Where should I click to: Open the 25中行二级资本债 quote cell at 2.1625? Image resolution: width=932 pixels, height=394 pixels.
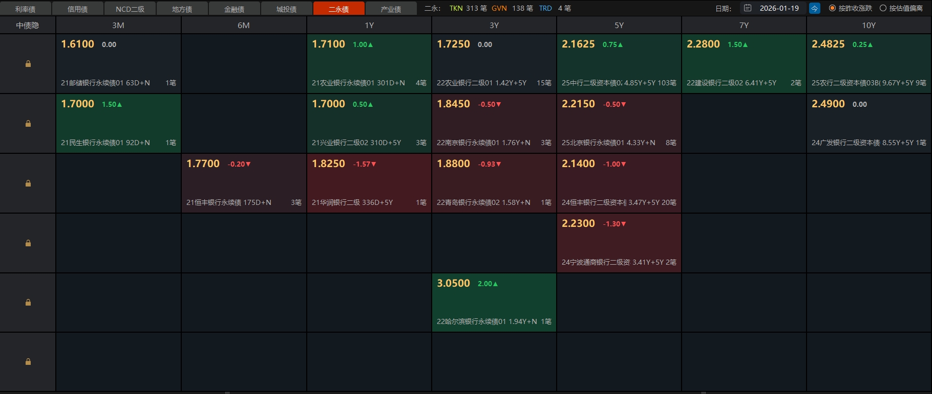pyautogui.click(x=619, y=63)
